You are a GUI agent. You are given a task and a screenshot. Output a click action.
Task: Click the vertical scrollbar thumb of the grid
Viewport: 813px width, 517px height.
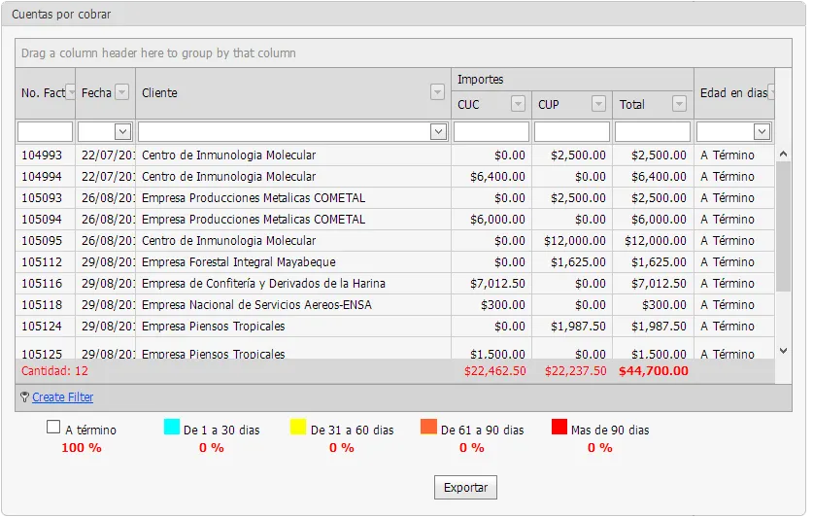(x=784, y=226)
